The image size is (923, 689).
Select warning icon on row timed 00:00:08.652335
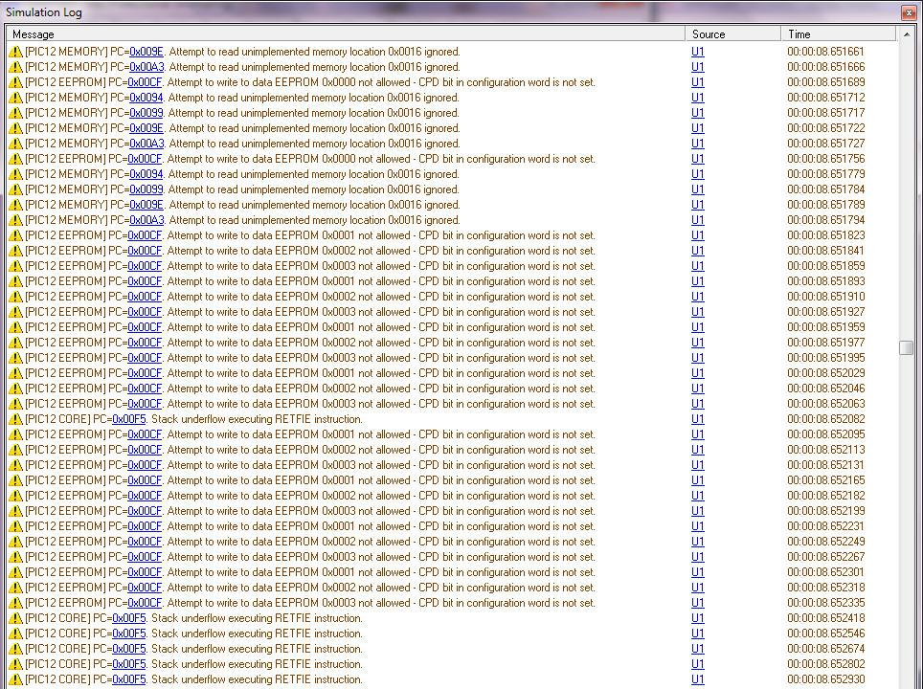14,603
